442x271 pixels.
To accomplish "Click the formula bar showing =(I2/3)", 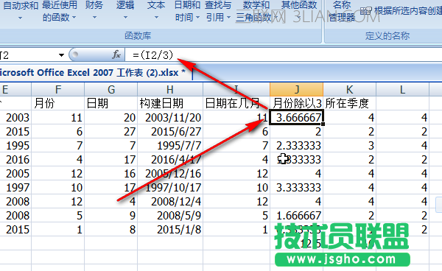I will (x=284, y=55).
